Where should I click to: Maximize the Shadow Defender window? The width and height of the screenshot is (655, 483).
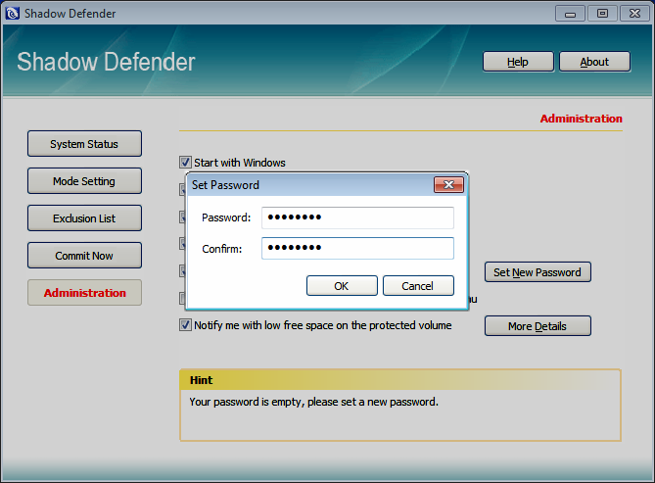(x=601, y=13)
